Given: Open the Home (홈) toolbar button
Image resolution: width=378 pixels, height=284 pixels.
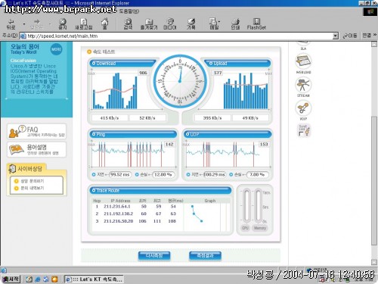Looking at the screenshot, I should click(104, 24).
